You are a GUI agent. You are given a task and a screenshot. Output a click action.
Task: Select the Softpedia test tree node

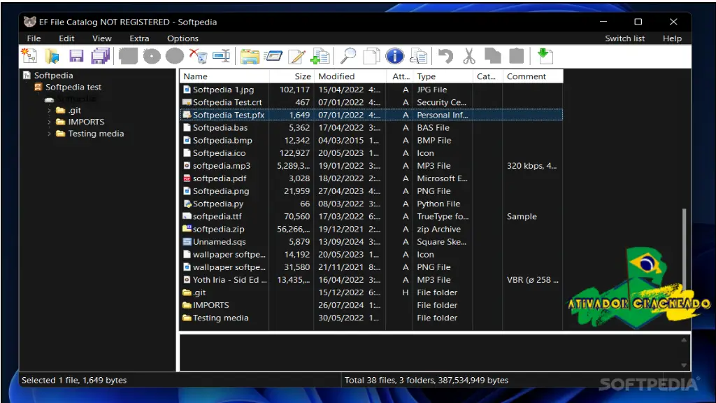(73, 87)
